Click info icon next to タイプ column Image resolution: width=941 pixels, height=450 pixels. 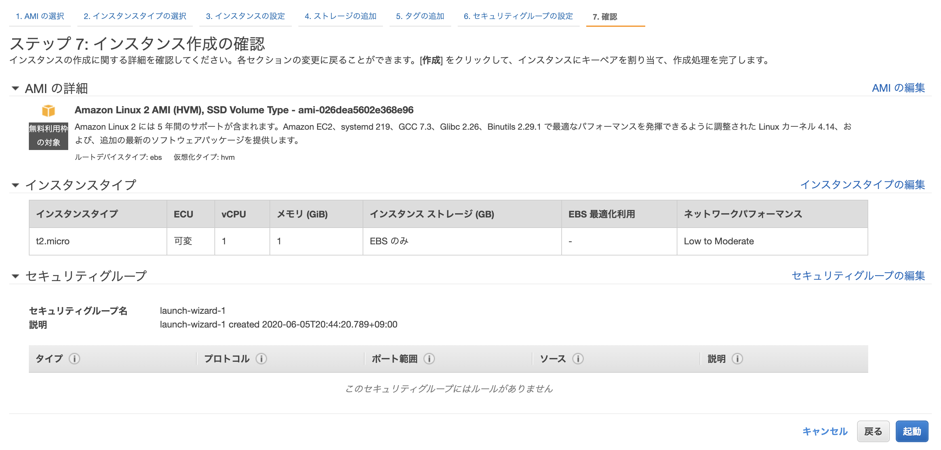click(74, 359)
